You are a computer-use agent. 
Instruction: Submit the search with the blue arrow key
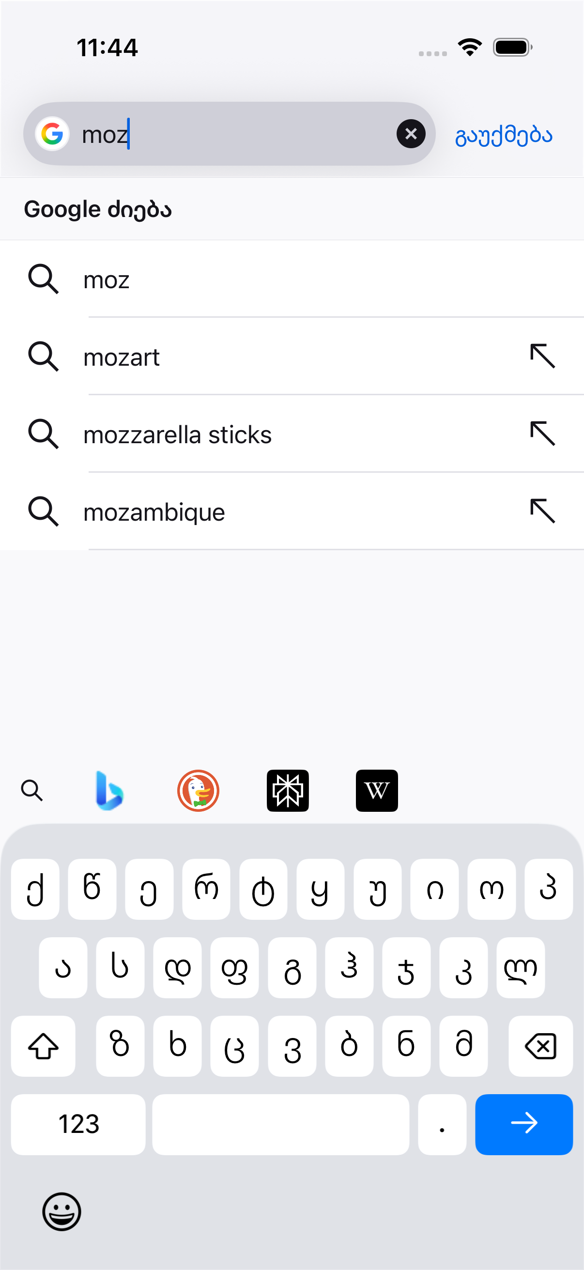[524, 1124]
